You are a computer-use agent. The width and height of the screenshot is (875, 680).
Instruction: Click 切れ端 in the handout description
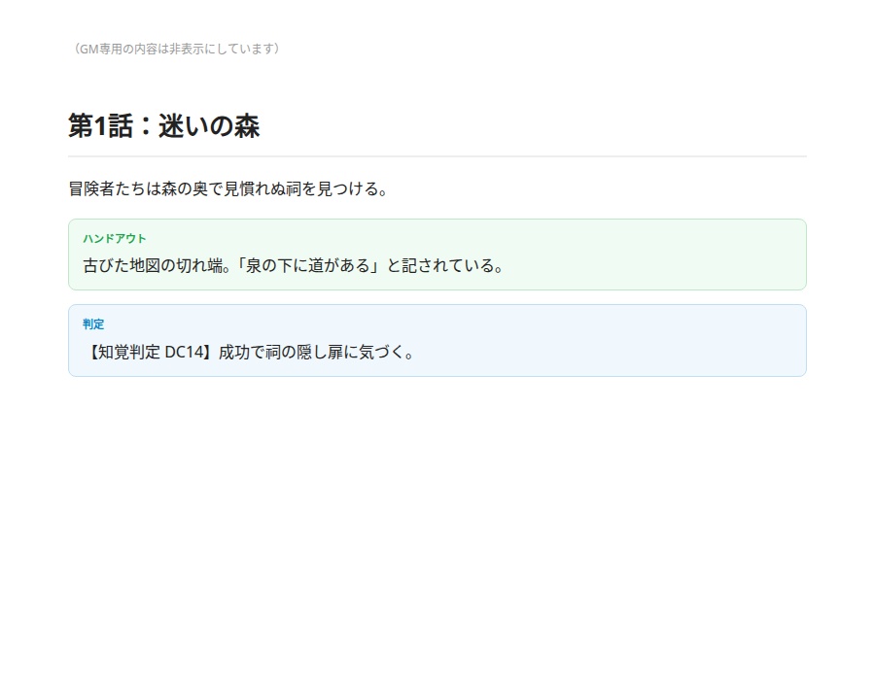(x=199, y=266)
